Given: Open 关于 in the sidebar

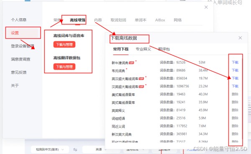Looking at the screenshot, I should coord(15,85).
